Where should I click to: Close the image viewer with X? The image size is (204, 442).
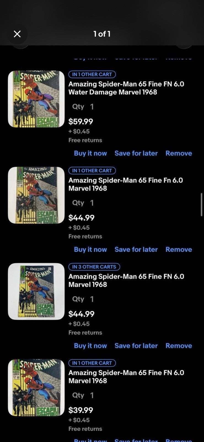[x=17, y=34]
